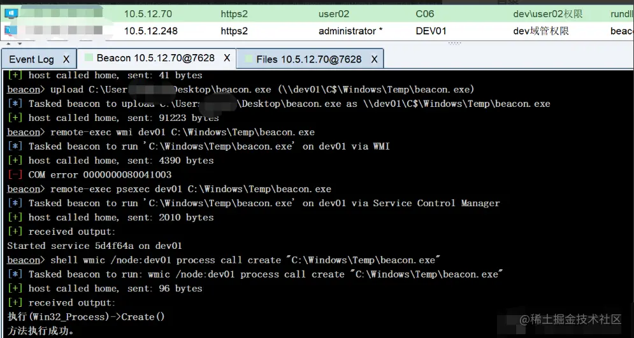Click the 'via Service Control Manager' task line
Screen dimensions: 634x338
254,203
